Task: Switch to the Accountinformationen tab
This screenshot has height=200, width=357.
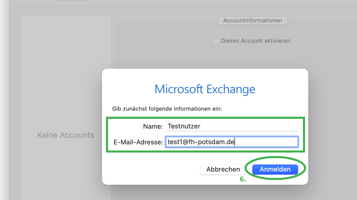Action: [x=253, y=21]
